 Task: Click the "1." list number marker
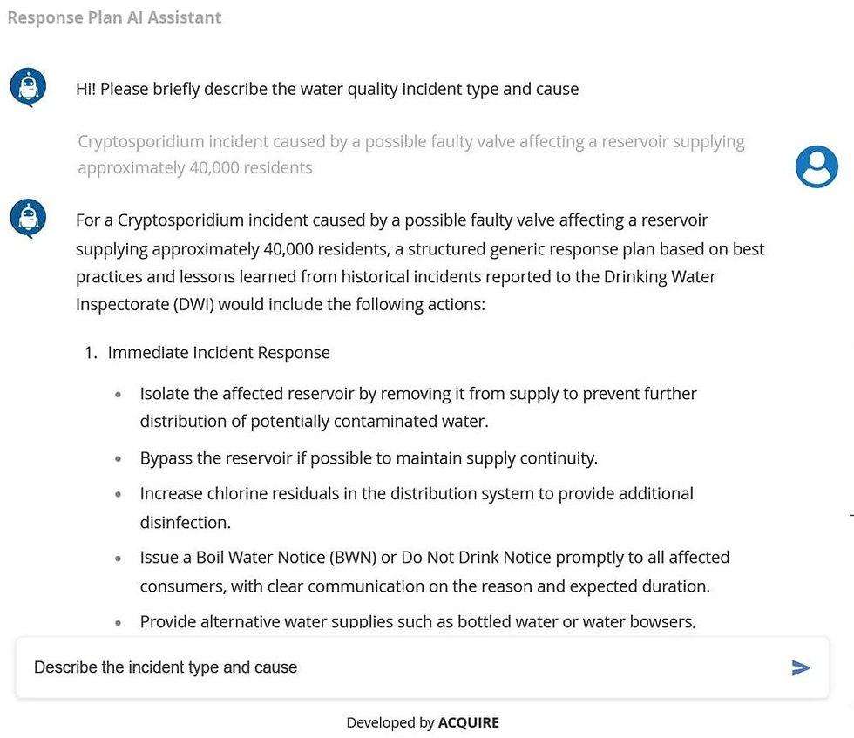(x=91, y=353)
